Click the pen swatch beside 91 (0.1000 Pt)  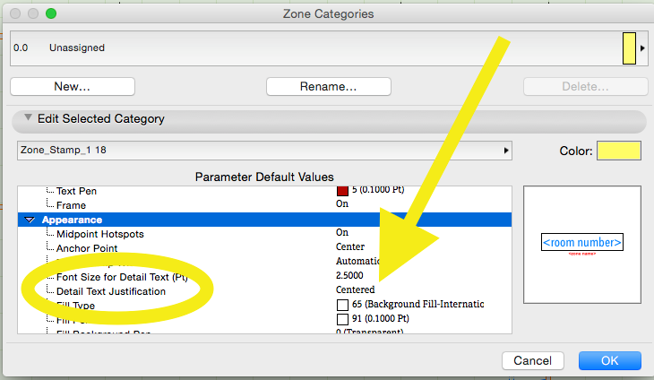[x=342, y=319]
